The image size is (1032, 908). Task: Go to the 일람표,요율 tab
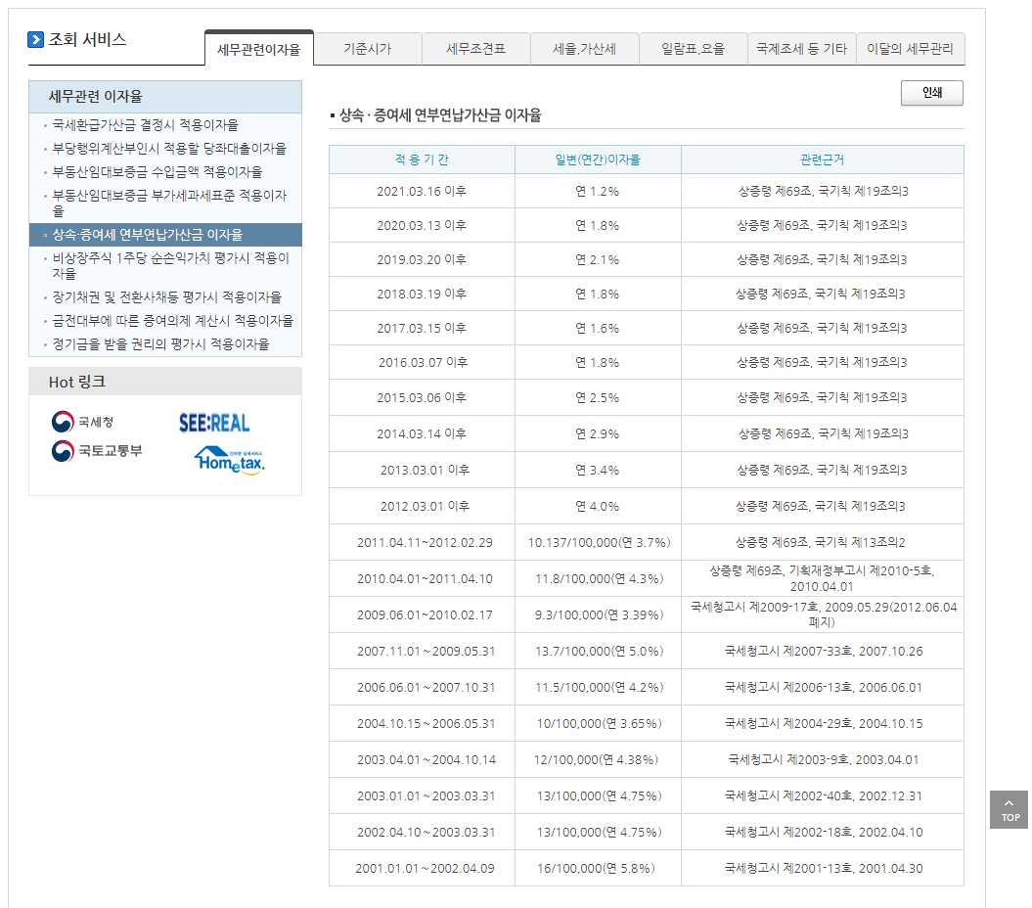(693, 49)
